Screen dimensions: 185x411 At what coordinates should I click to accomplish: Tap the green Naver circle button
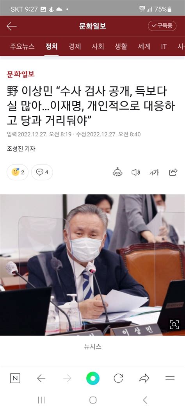(x=93, y=378)
